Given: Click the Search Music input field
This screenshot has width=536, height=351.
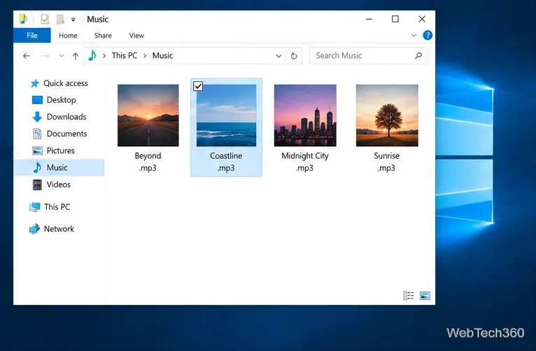Looking at the screenshot, I should [368, 56].
